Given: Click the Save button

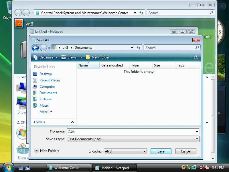Looking at the screenshot, I should (x=161, y=151).
